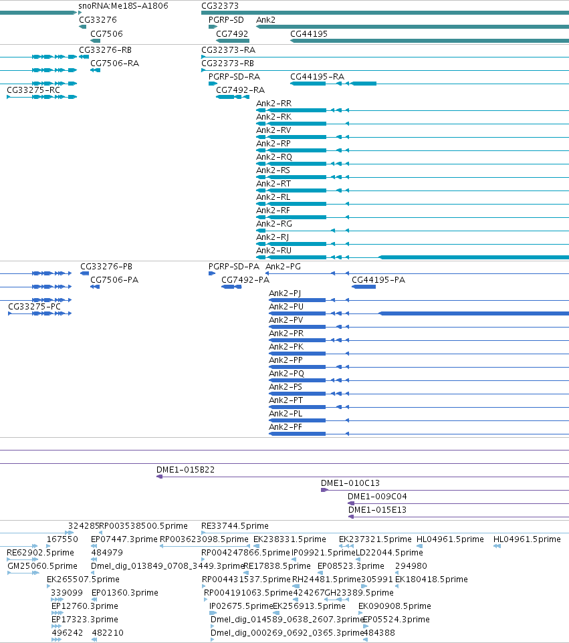569x643 pixels.
Task: Open the Ank2-PF protein label
Action: point(285,427)
